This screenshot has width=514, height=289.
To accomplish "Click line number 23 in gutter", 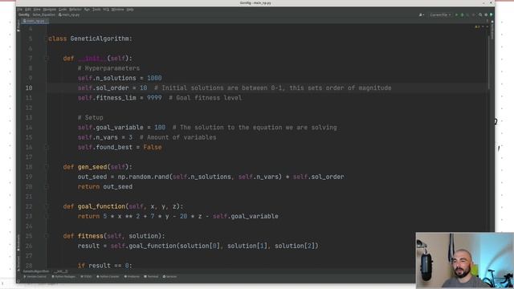I will pyautogui.click(x=29, y=216).
